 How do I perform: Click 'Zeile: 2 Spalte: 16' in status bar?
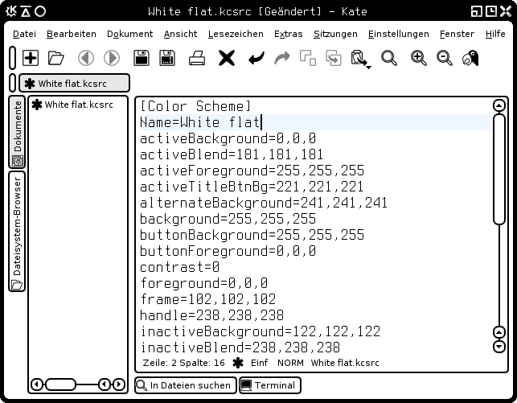(183, 363)
